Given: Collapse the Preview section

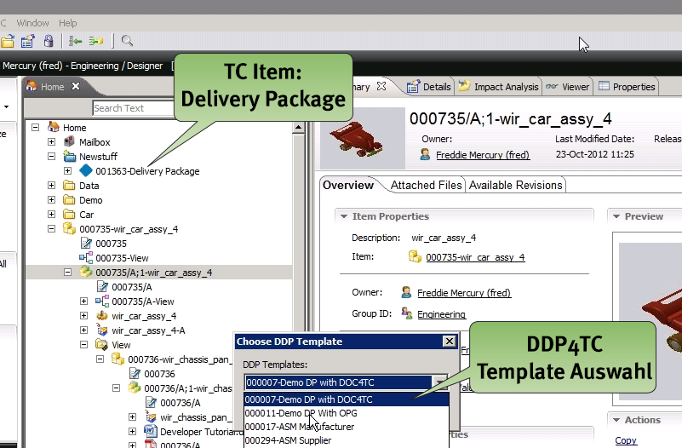Looking at the screenshot, I should click(x=616, y=216).
